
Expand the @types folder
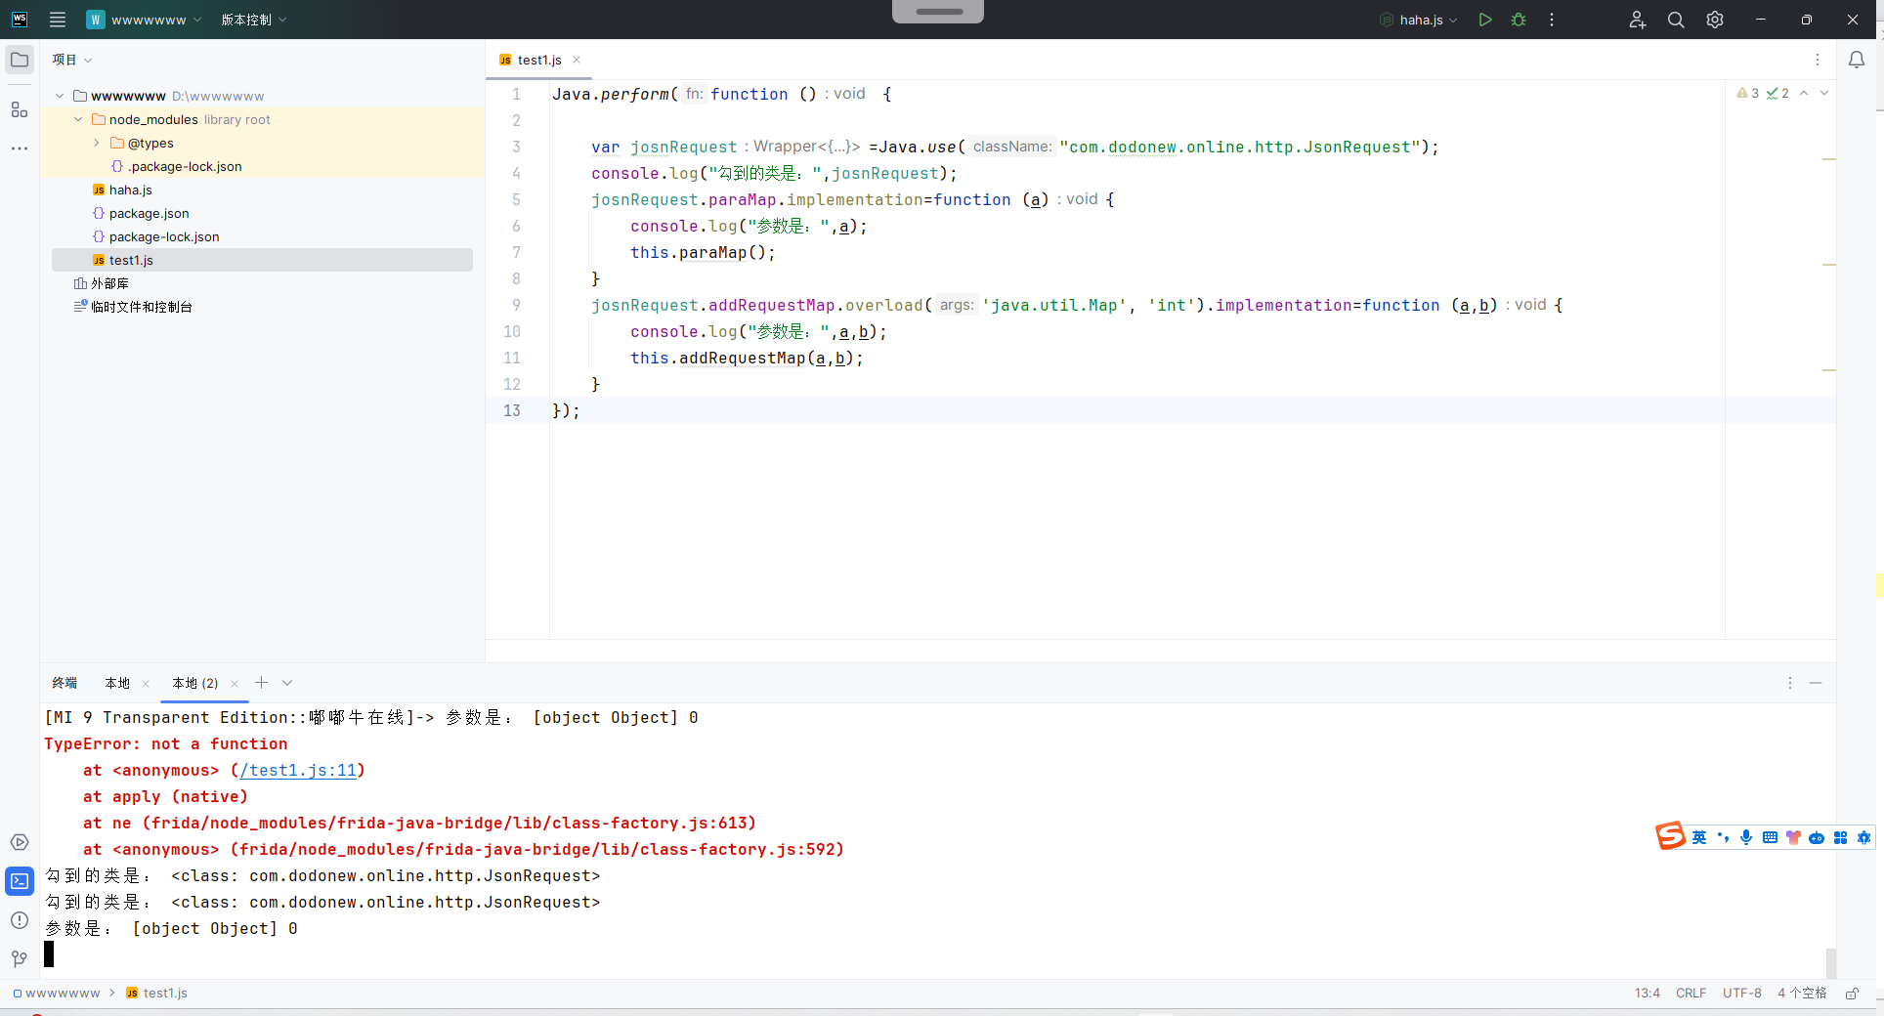[x=97, y=143]
